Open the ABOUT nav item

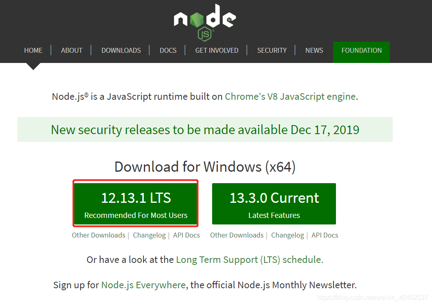click(72, 50)
